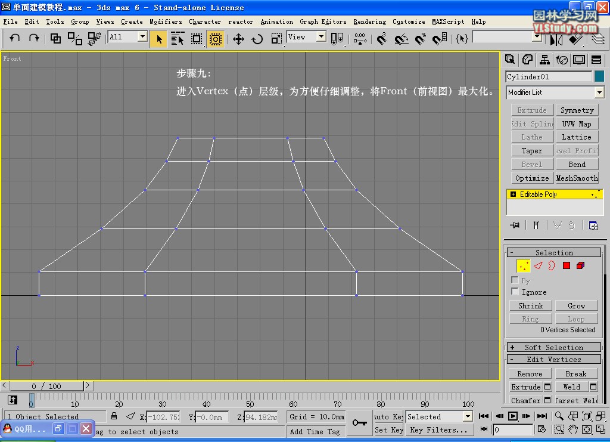Toggle Set Key mode button
This screenshot has height=442, width=610.
(388, 429)
